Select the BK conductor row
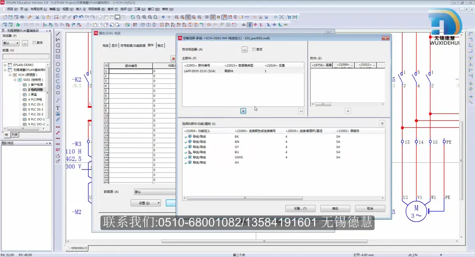This screenshot has width=475, height=257. coord(284,137)
